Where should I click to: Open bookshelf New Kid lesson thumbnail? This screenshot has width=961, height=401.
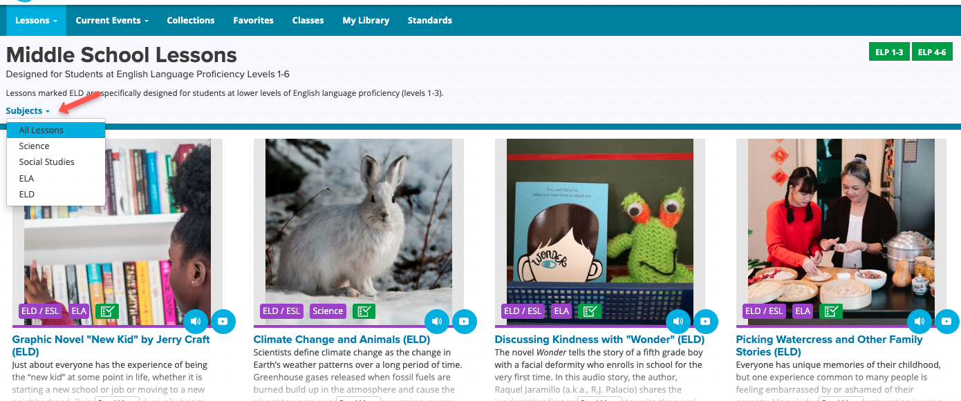tap(118, 232)
